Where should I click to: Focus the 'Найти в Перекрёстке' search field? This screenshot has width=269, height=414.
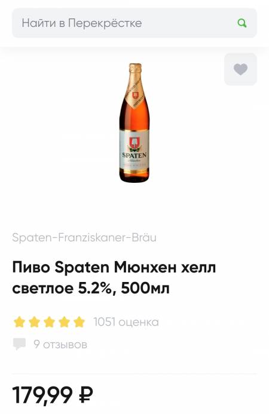134,23
